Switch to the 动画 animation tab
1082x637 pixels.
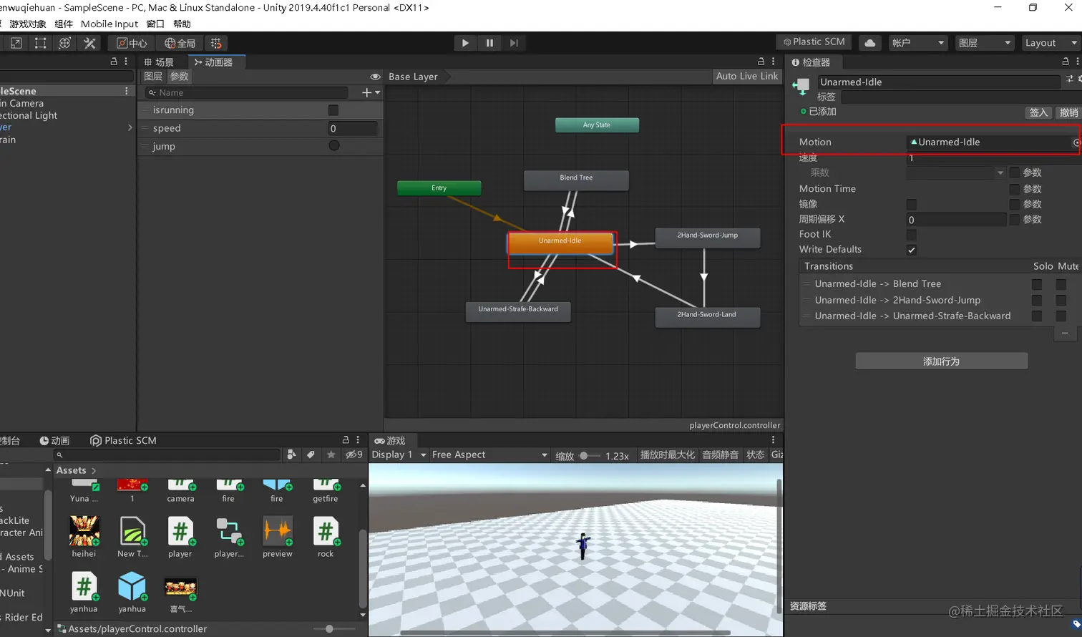tap(55, 440)
